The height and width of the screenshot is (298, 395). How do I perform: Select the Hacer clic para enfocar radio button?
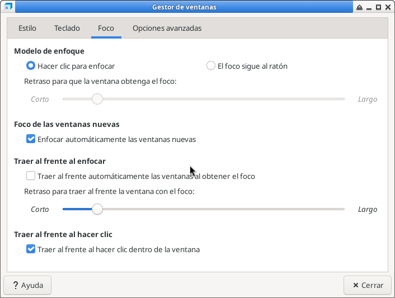pyautogui.click(x=31, y=66)
